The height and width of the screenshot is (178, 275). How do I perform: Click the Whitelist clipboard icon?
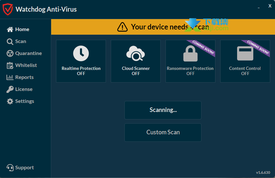10,65
